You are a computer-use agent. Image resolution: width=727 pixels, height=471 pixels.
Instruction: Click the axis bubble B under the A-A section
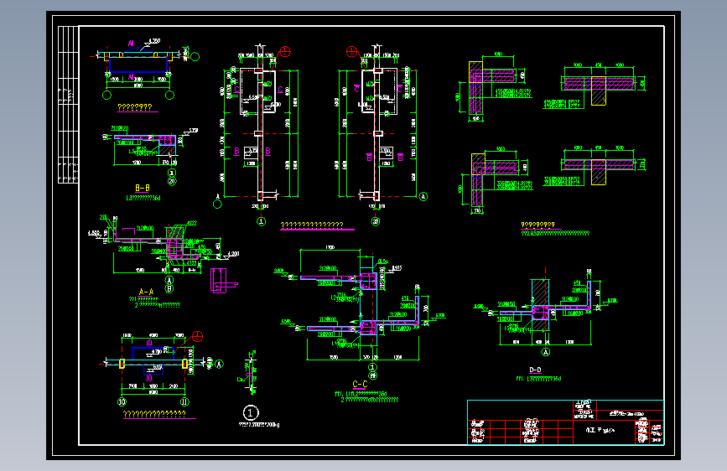(x=169, y=289)
